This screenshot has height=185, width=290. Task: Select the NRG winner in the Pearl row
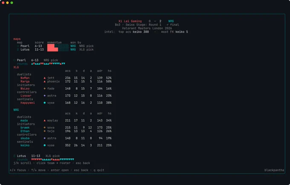point(73,46)
